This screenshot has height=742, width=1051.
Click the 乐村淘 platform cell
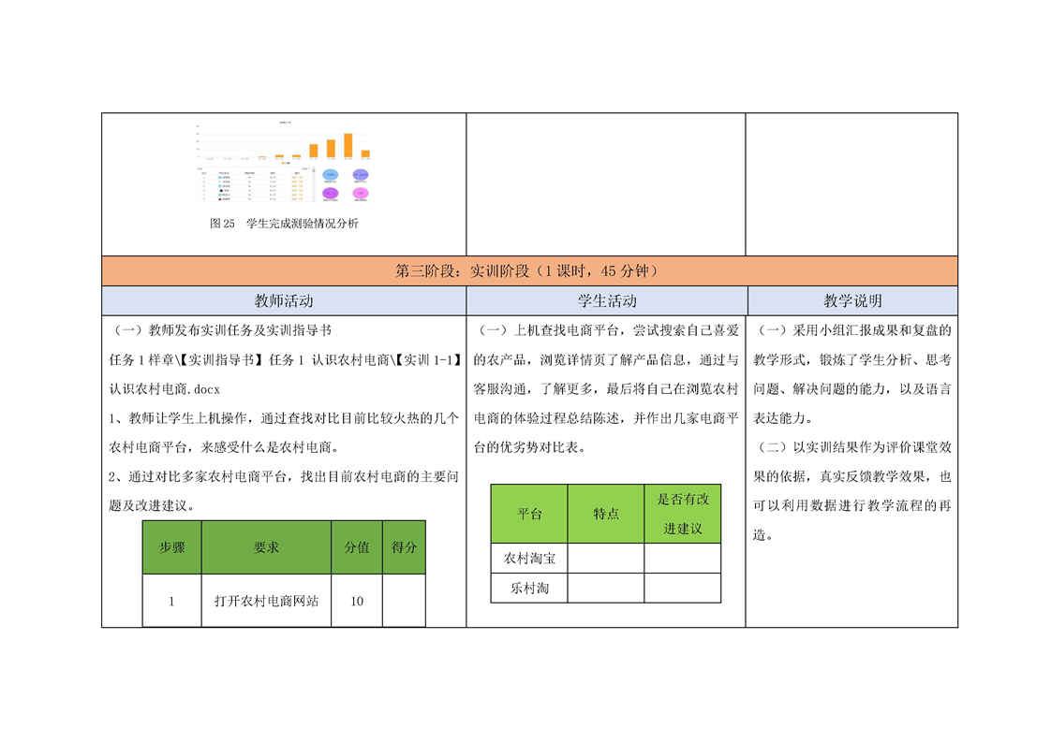pos(529,589)
